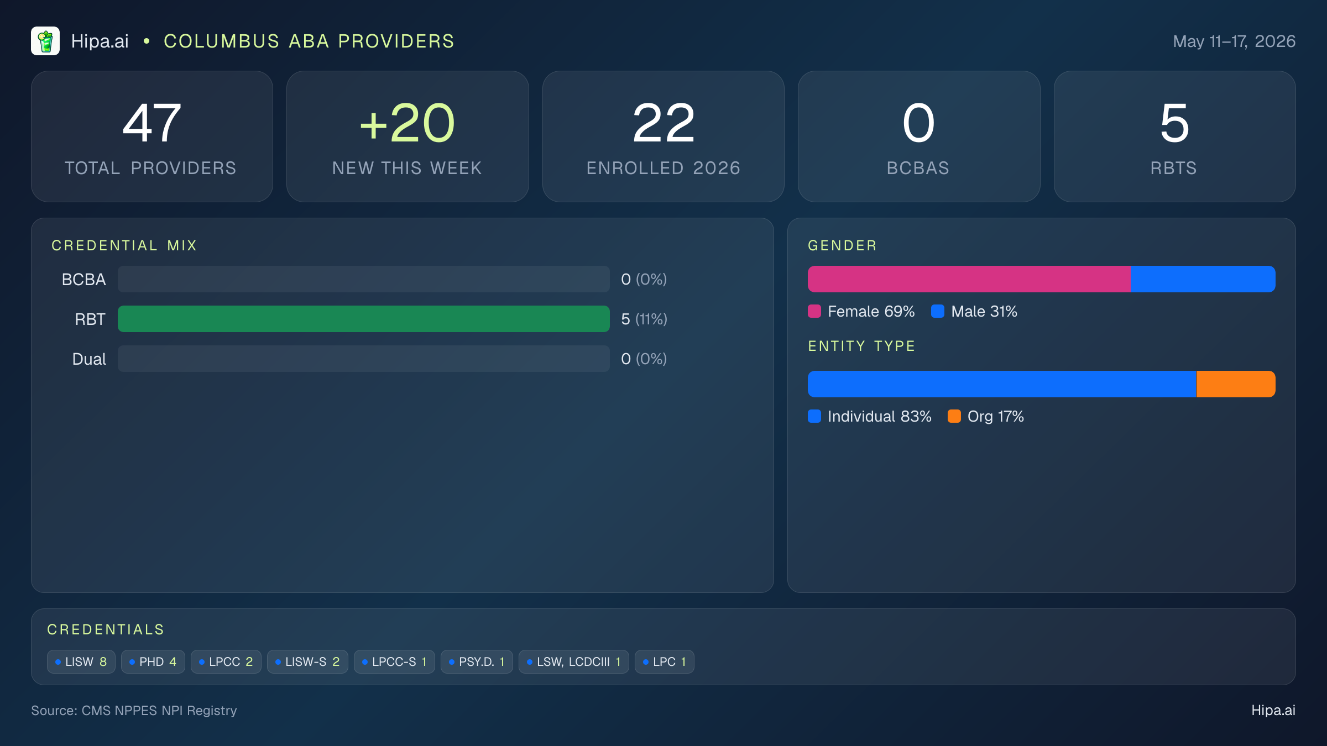Click the green RBT progress bar
The image size is (1327, 746).
coord(364,319)
